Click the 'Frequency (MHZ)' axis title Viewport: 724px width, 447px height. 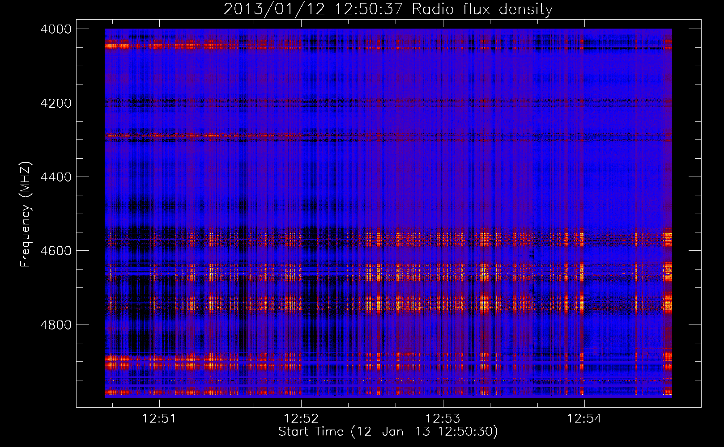[x=26, y=214]
